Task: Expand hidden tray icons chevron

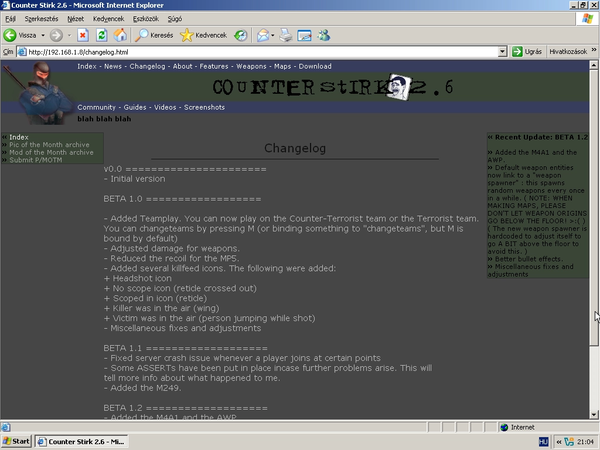Action: (559, 442)
